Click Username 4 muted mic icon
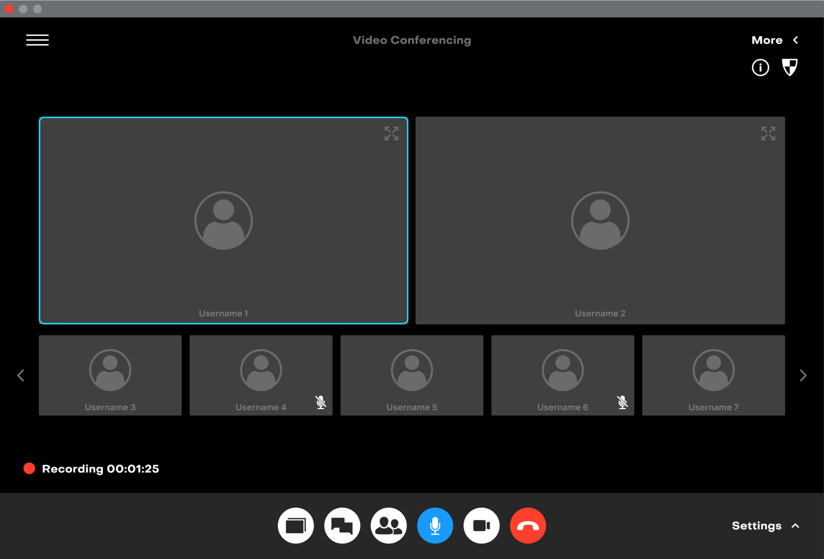 point(321,402)
